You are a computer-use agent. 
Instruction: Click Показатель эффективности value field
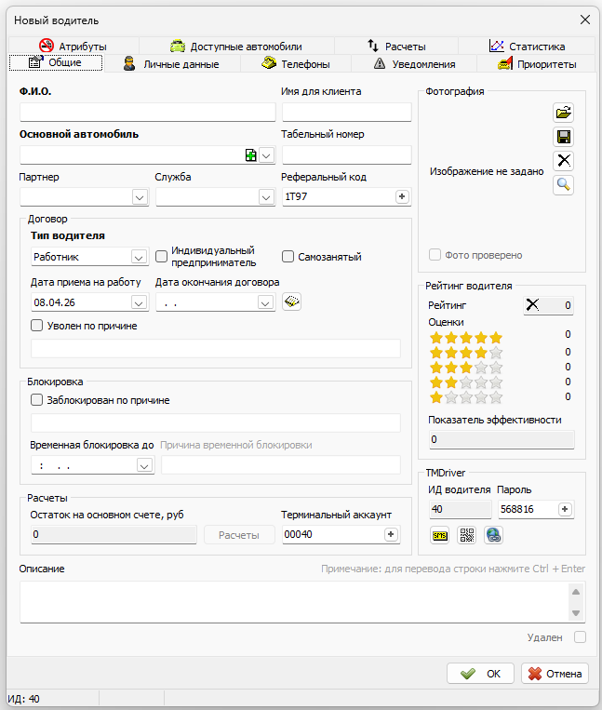coord(502,439)
